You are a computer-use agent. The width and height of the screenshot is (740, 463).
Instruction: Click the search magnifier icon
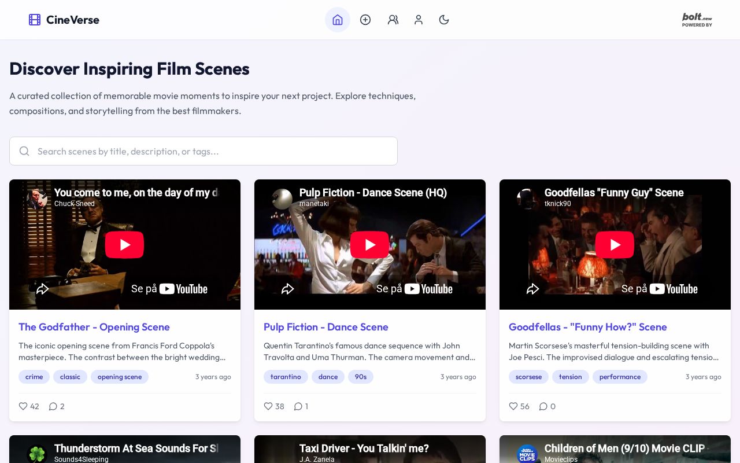(24, 151)
